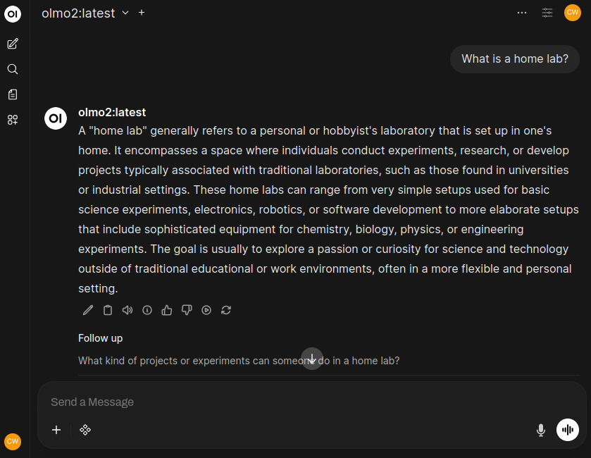Start a new chat with pencil icon

tap(13, 44)
